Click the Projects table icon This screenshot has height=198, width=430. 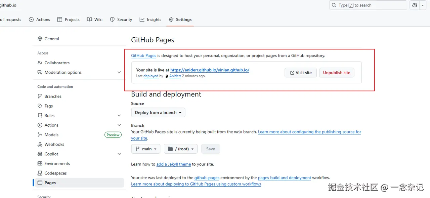pyautogui.click(x=60, y=19)
